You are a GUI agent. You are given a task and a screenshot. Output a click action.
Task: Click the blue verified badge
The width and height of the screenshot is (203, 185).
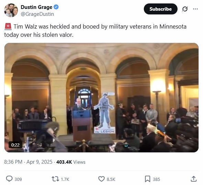pos(56,7)
